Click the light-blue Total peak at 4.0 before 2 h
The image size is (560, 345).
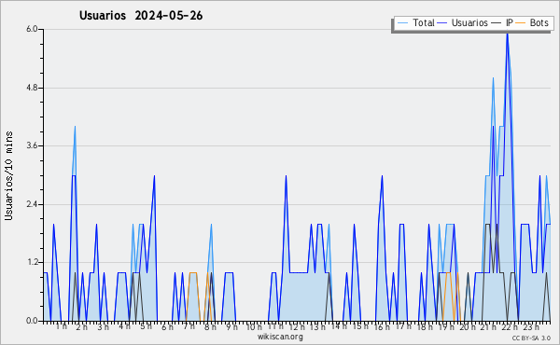(75, 128)
